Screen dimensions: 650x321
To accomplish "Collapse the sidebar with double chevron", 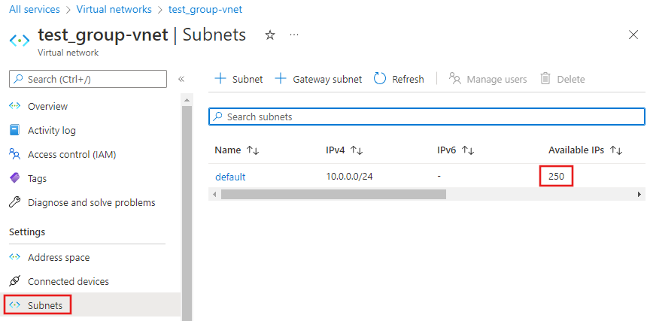I will (181, 79).
